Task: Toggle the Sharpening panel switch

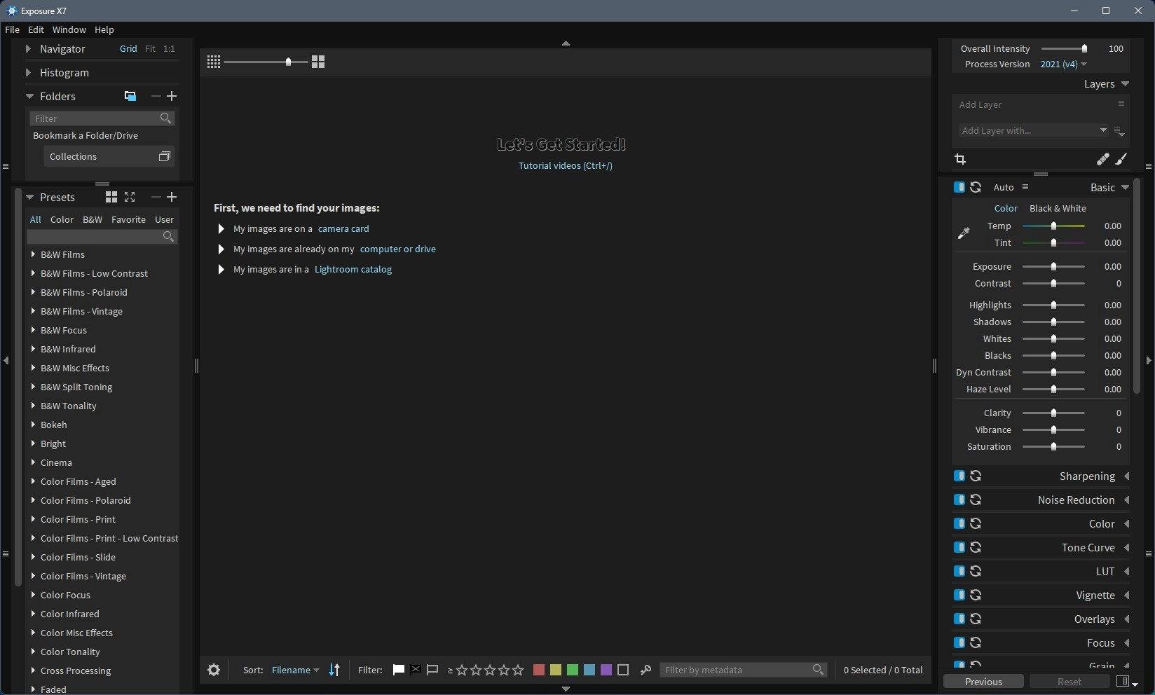Action: click(959, 476)
